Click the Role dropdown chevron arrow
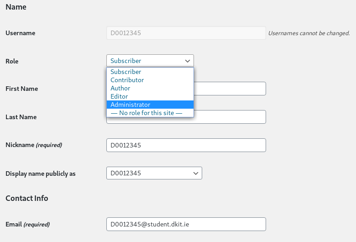 (x=187, y=61)
